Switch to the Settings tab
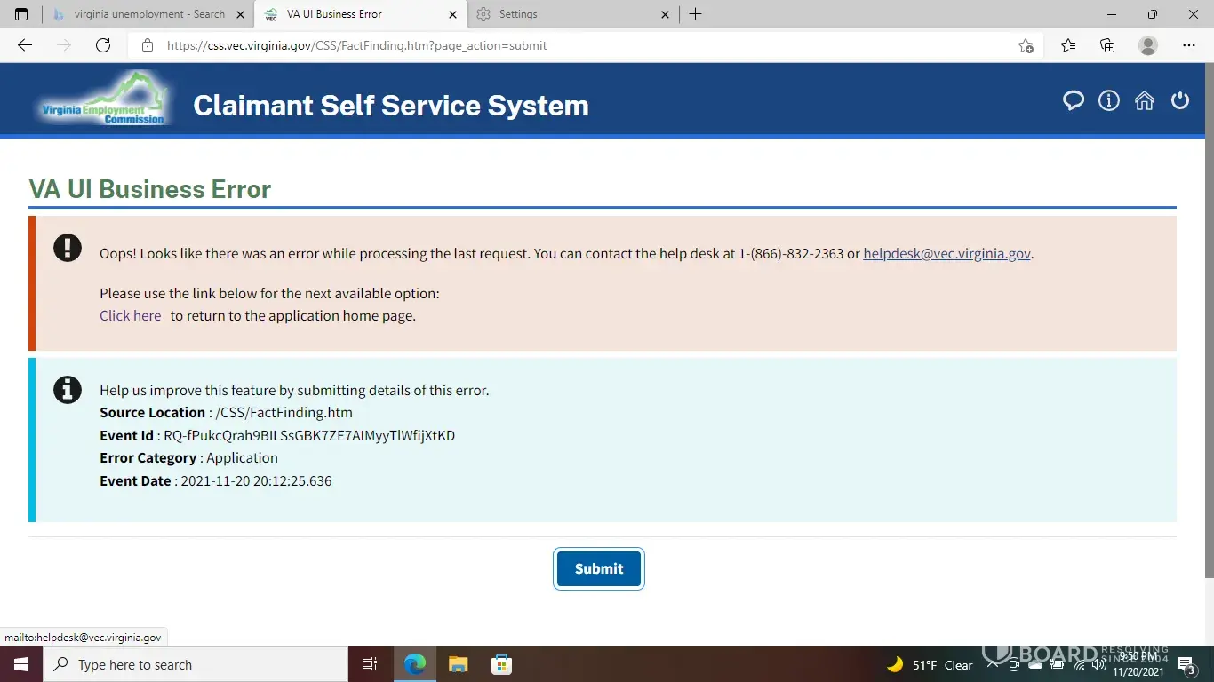The height and width of the screenshot is (682, 1214). (x=569, y=14)
